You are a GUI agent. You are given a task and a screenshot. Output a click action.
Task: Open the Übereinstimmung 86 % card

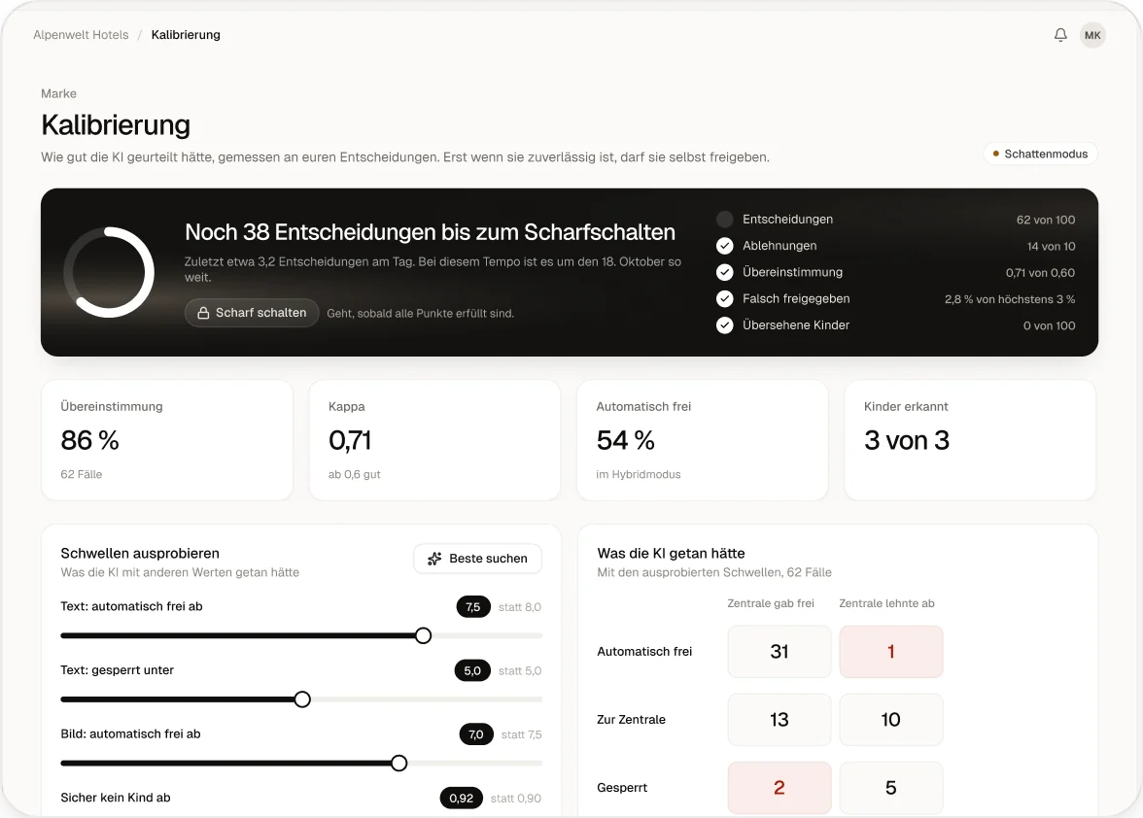coord(167,440)
